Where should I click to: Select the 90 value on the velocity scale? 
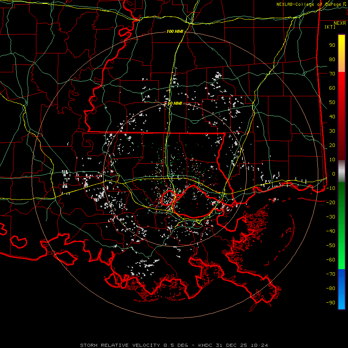pyautogui.click(x=332, y=45)
